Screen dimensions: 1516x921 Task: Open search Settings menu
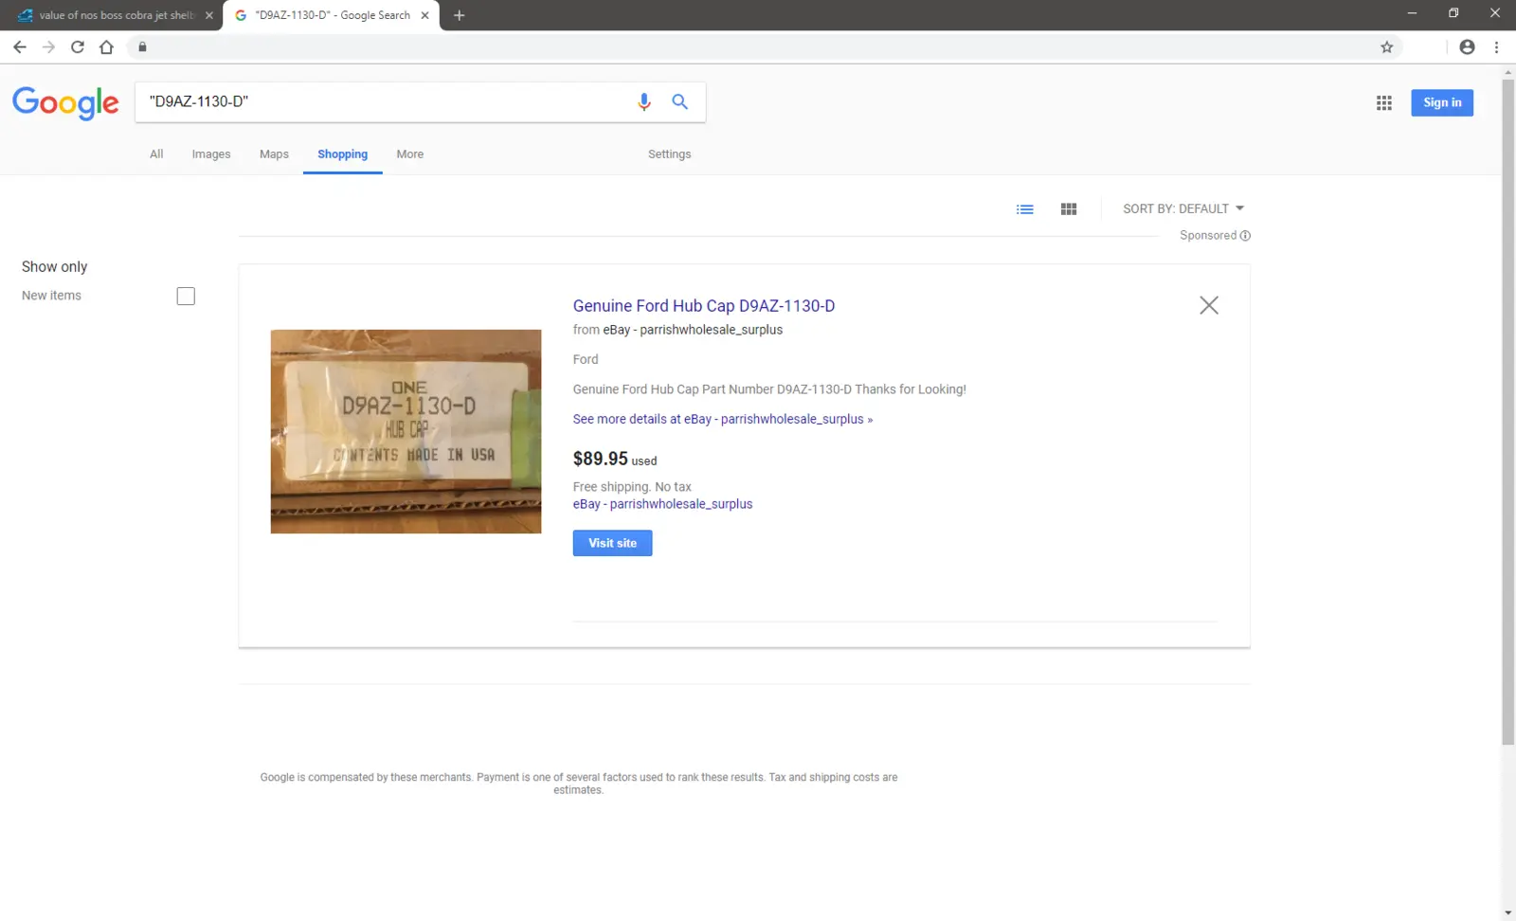pyautogui.click(x=670, y=154)
